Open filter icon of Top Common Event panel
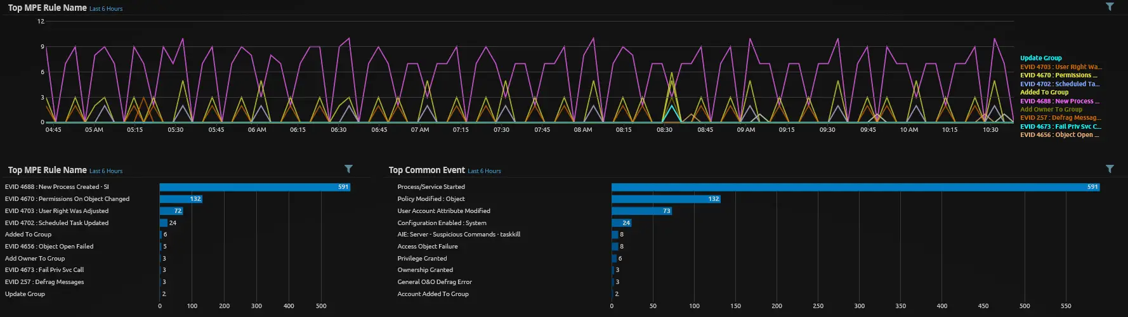Image resolution: width=1128 pixels, height=317 pixels. tap(1110, 169)
